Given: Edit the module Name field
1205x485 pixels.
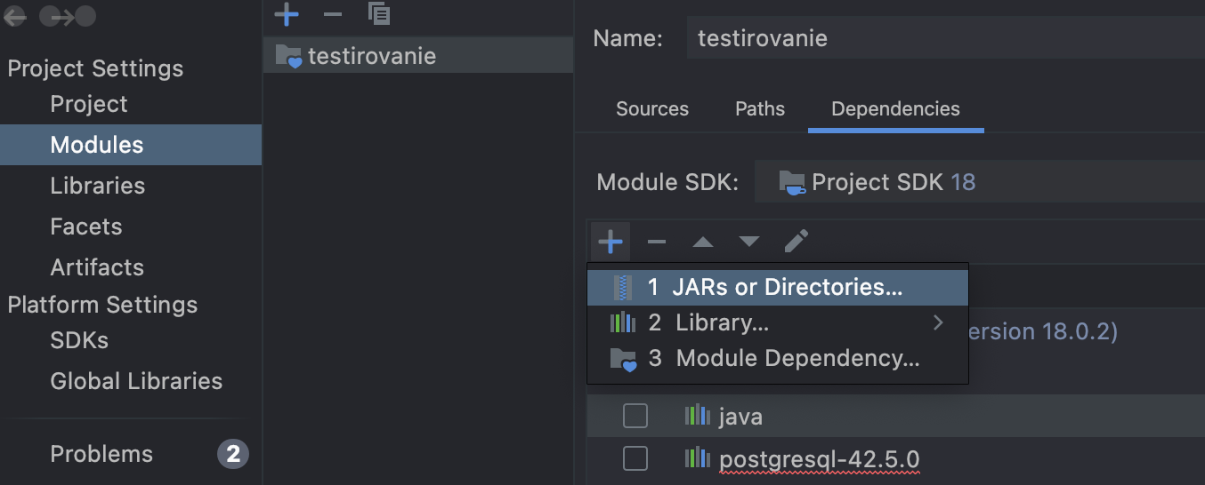Looking at the screenshot, I should pyautogui.click(x=945, y=38).
